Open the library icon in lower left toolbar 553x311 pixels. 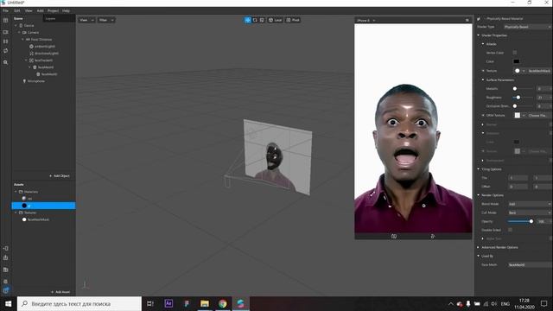5,270
